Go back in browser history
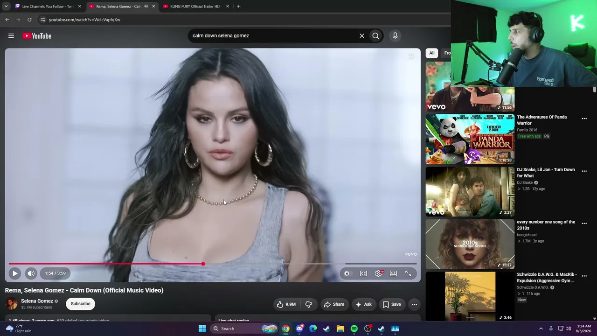The width and height of the screenshot is (597, 336). click(x=7, y=20)
